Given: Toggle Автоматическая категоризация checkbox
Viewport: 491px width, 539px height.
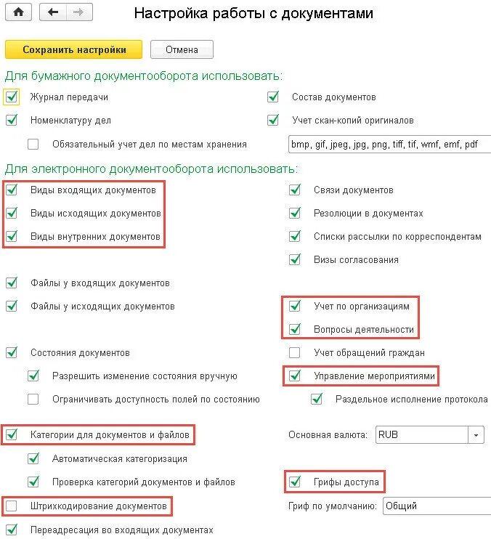Looking at the screenshot, I should [x=33, y=458].
